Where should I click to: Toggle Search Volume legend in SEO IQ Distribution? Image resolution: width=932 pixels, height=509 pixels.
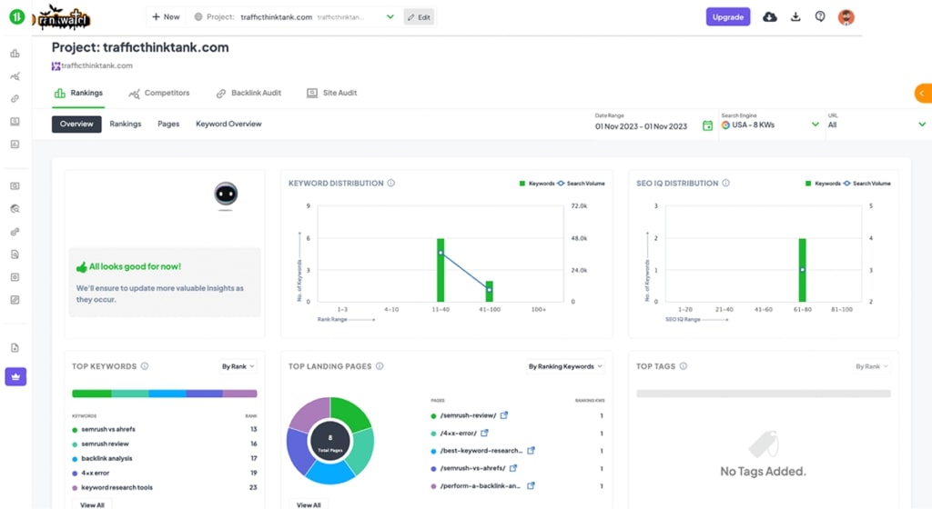pos(866,184)
